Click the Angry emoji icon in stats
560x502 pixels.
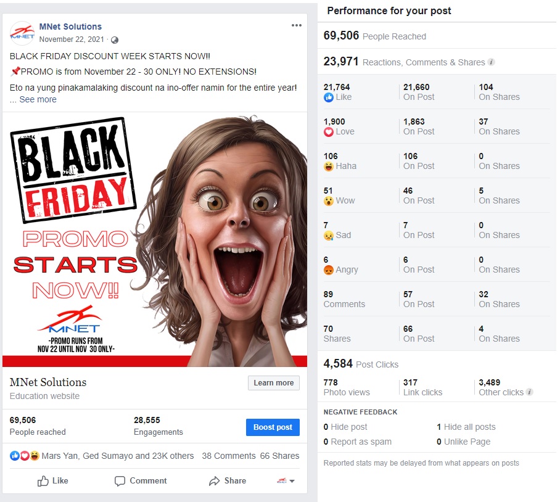click(329, 270)
